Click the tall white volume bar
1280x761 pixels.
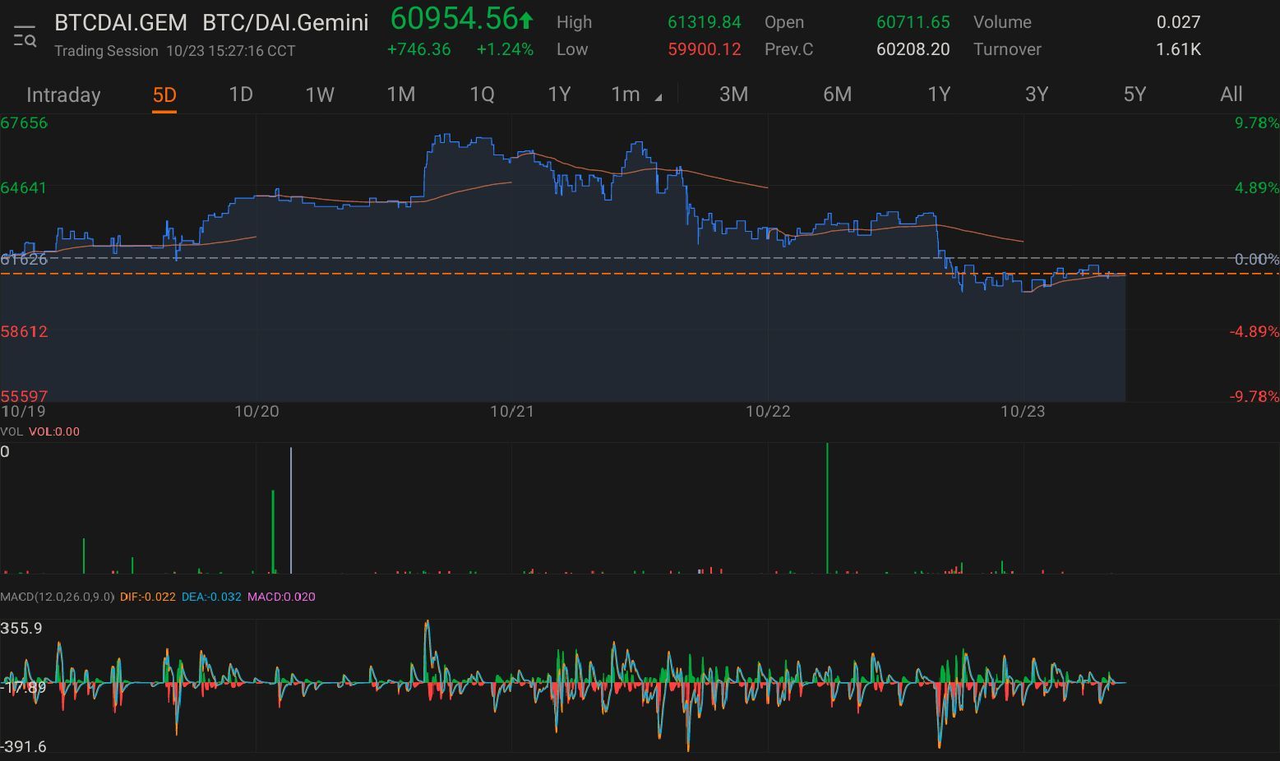pyautogui.click(x=291, y=510)
